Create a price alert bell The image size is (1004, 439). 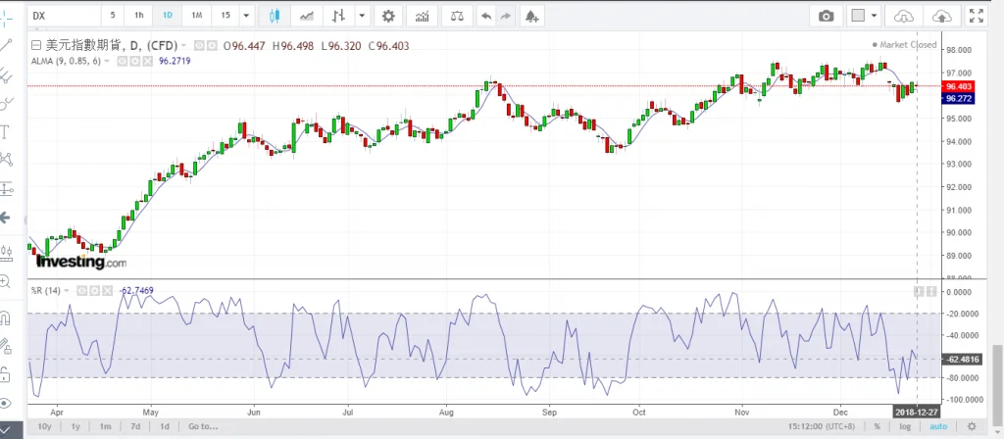tap(530, 16)
